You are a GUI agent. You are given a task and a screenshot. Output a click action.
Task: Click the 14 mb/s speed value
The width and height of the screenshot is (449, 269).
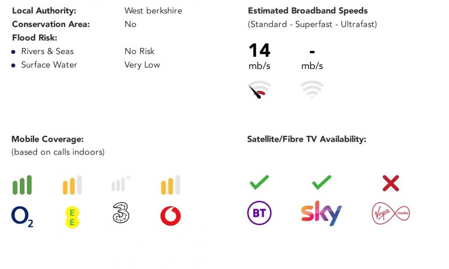(259, 51)
